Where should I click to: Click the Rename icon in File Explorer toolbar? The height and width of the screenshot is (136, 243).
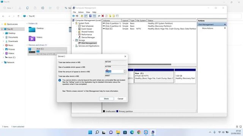point(43,8)
